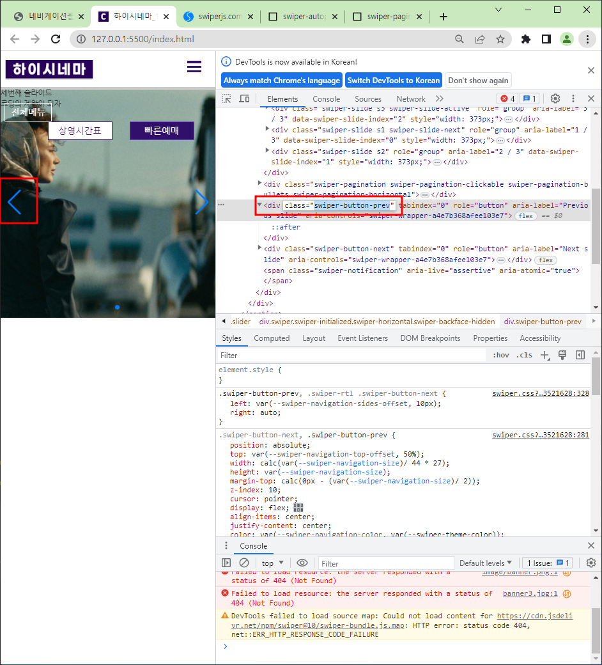
Task: Click Don't show again button
Action: coord(478,80)
